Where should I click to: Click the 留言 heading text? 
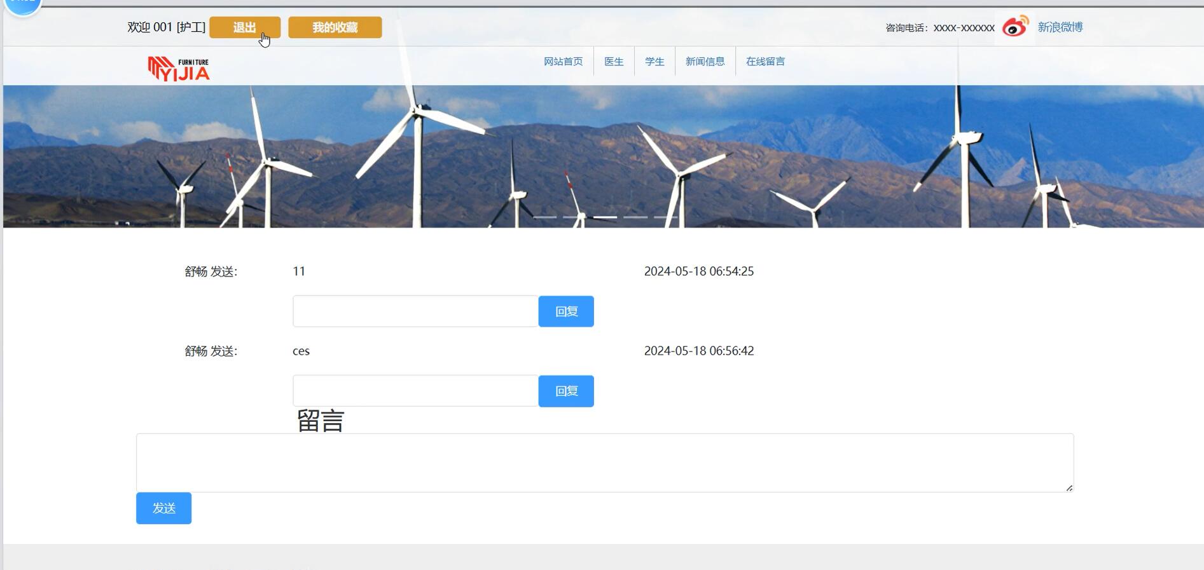[x=321, y=421]
